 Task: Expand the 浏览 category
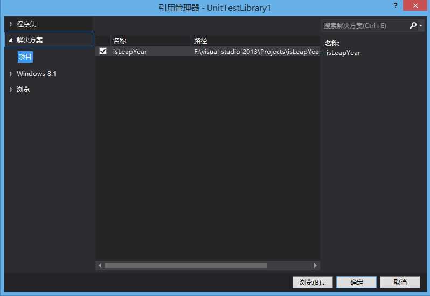(x=11, y=90)
